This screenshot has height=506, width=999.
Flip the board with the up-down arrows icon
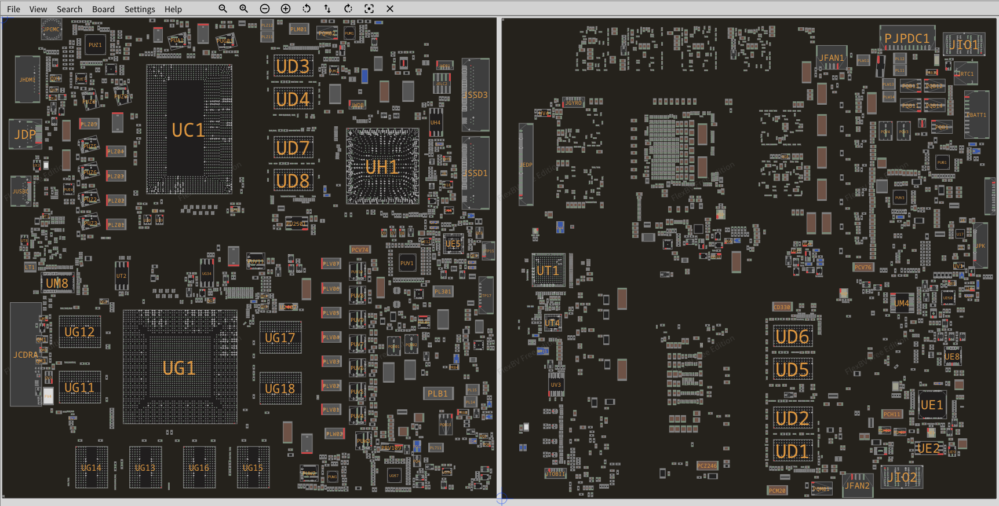(327, 9)
